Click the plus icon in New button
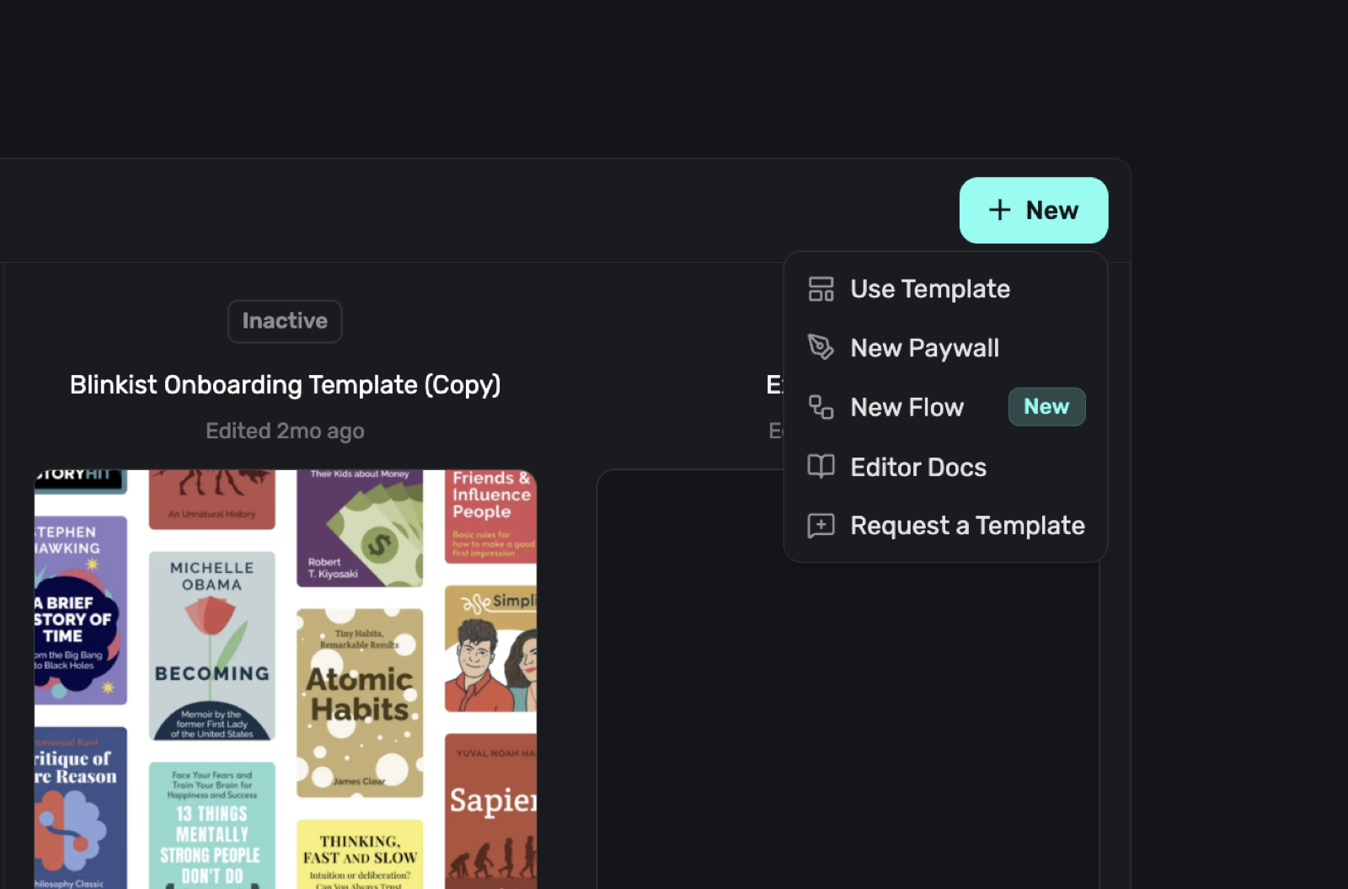 [x=999, y=210]
